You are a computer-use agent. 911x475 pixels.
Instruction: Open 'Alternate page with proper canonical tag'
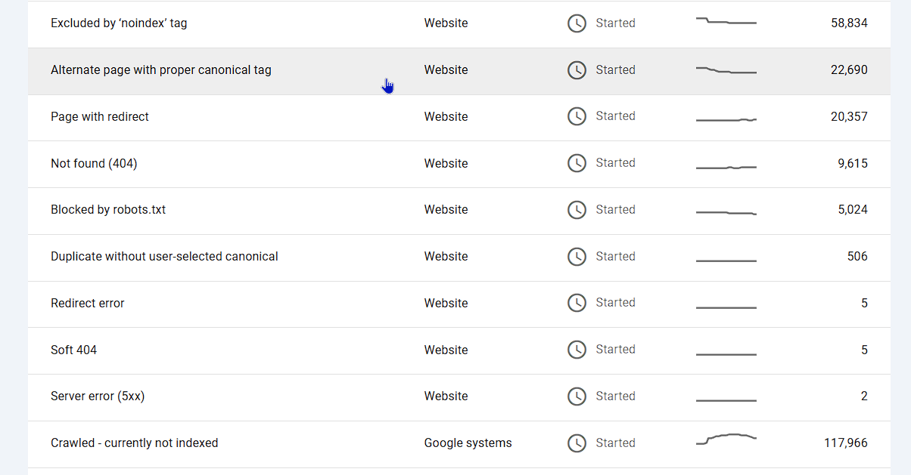pos(160,70)
